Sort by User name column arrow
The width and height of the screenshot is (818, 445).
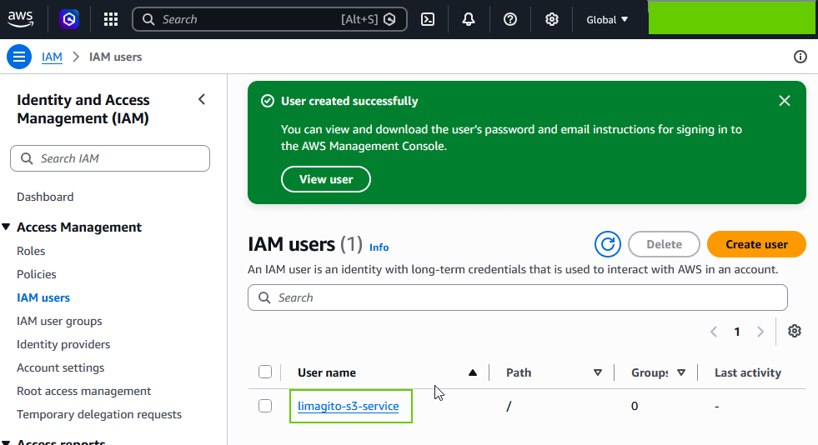(473, 372)
